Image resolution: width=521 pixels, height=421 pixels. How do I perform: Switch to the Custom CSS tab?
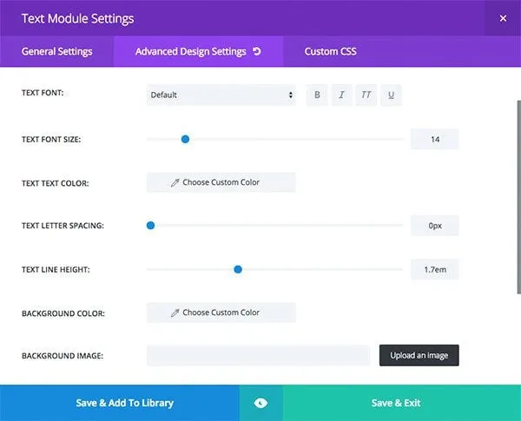pyautogui.click(x=331, y=51)
